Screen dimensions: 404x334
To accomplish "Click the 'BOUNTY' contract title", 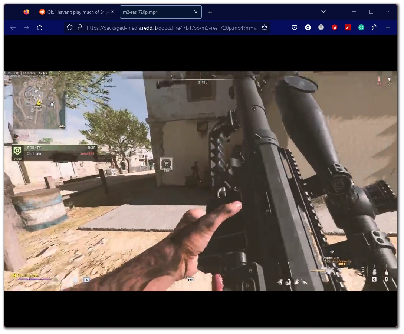I will (34, 148).
